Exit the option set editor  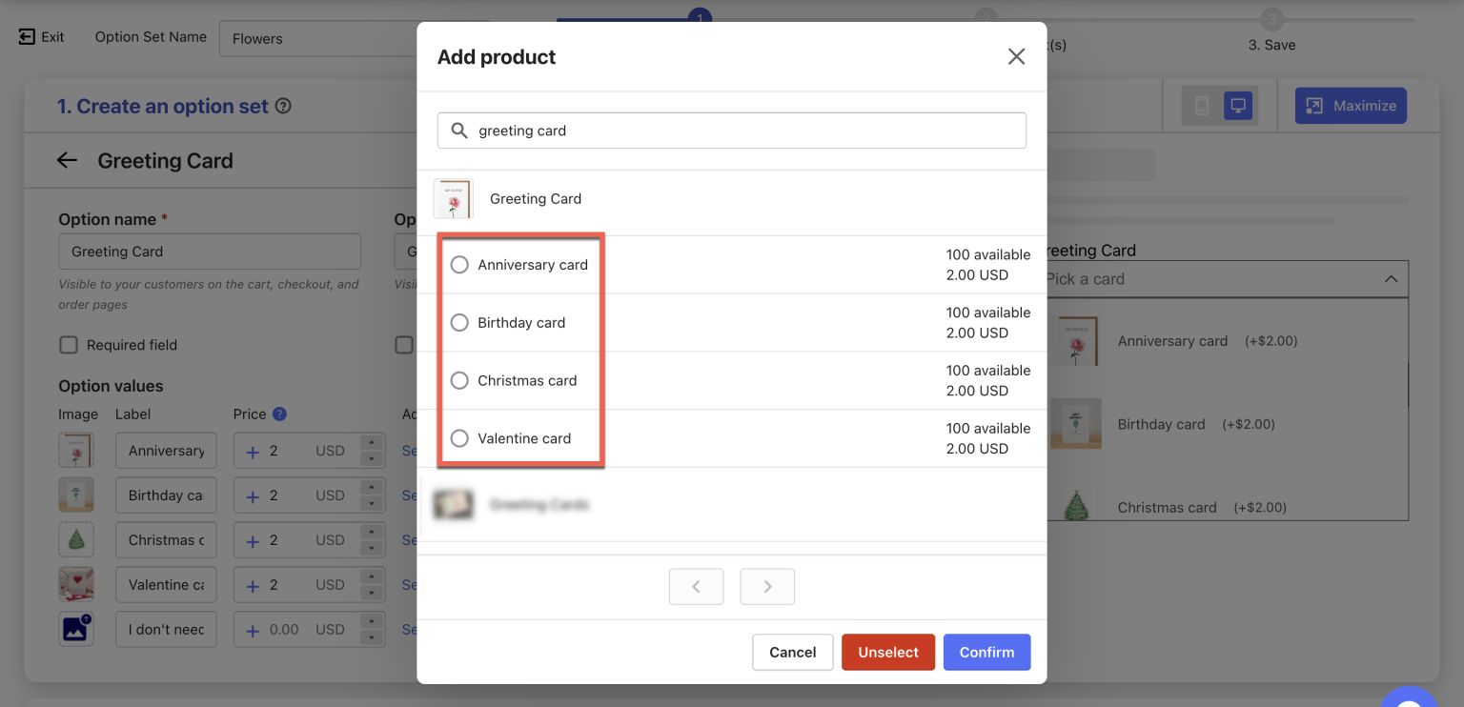pos(41,37)
